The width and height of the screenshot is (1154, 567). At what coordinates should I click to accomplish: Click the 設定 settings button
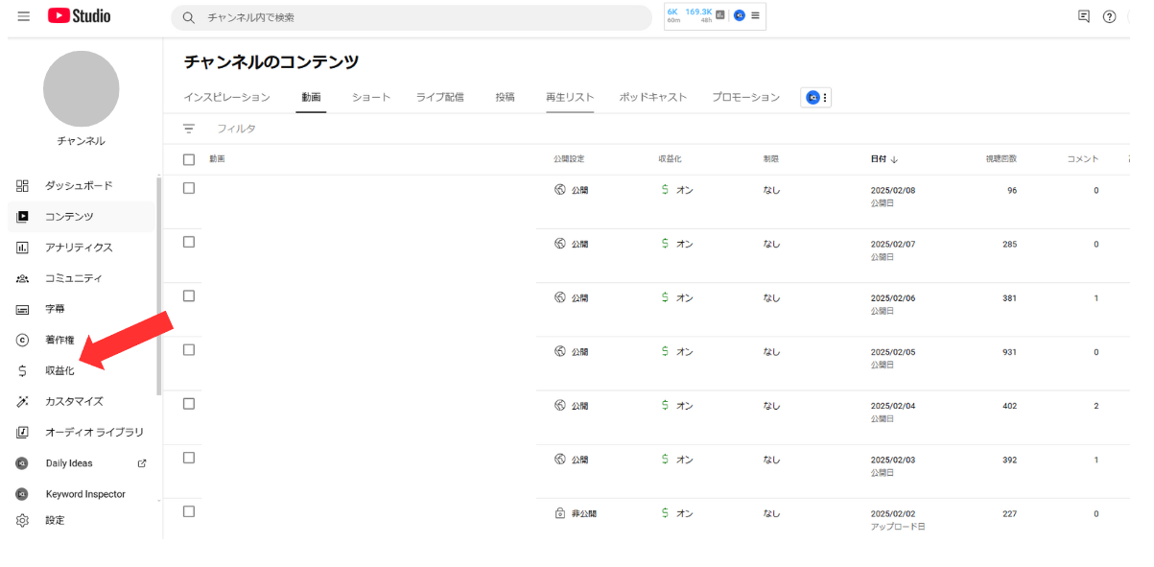click(x=55, y=520)
